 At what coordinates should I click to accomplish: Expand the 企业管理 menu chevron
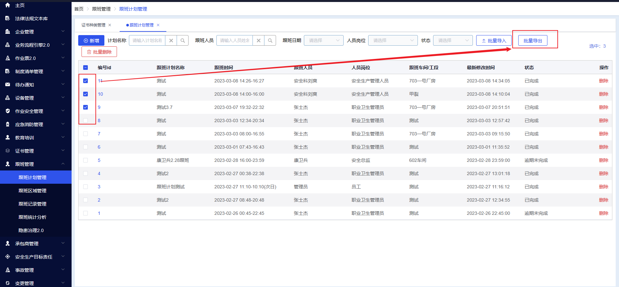(63, 31)
